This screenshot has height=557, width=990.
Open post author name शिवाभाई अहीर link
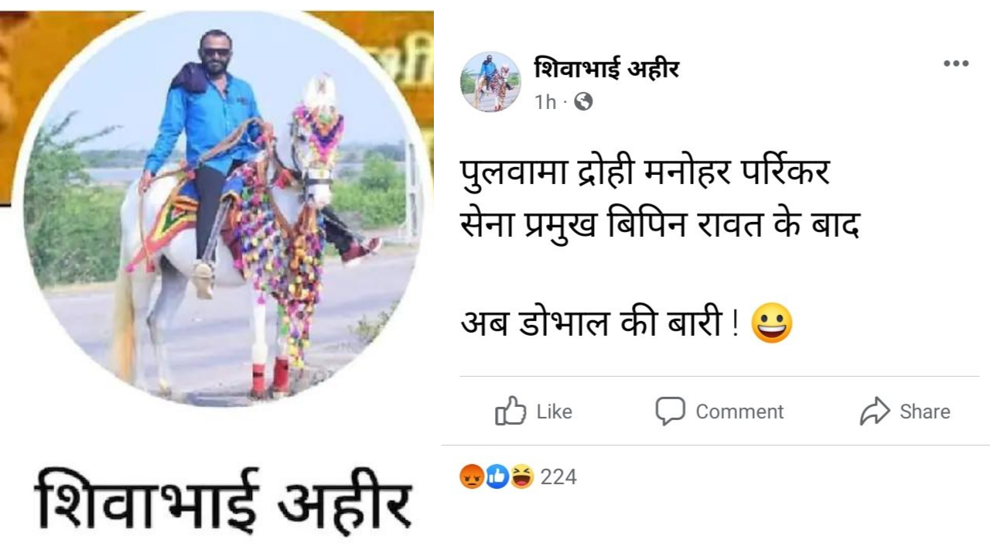[606, 69]
